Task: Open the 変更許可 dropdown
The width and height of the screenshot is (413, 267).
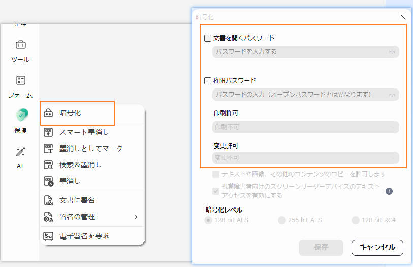Action: 305,158
